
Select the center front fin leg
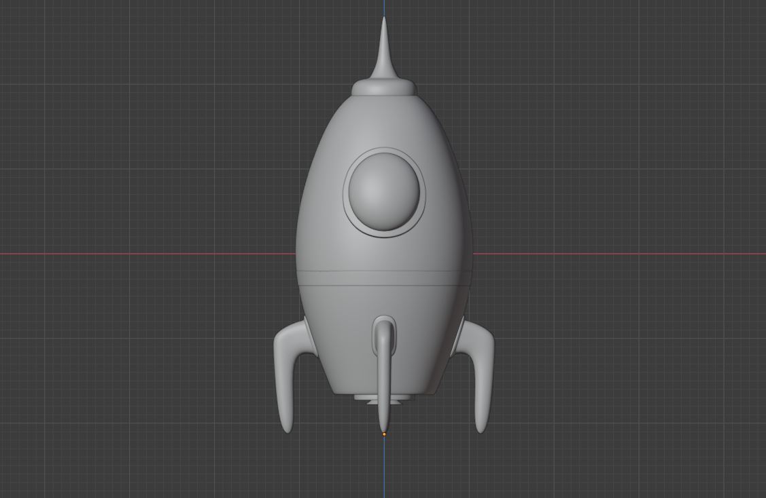pos(384,380)
